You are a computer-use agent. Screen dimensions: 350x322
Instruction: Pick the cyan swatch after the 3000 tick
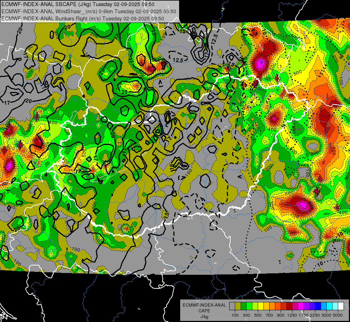(330, 306)
